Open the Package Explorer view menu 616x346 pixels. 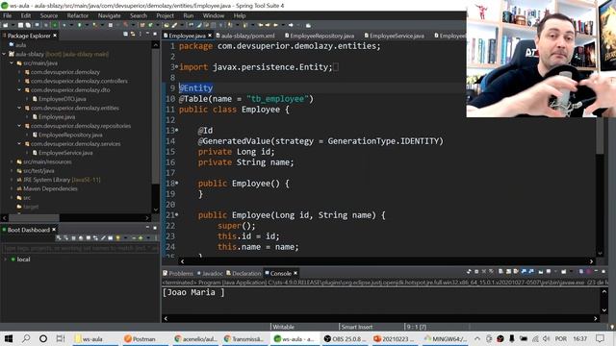(141, 35)
